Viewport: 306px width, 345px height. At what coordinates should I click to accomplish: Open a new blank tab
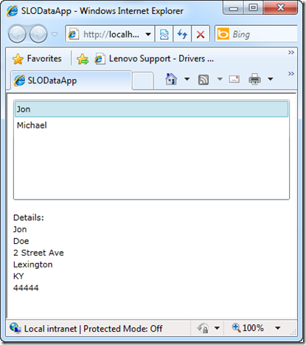tap(143, 81)
